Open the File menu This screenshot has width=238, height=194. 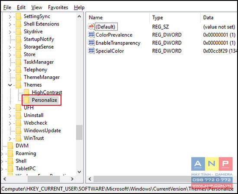pyautogui.click(x=7, y=7)
